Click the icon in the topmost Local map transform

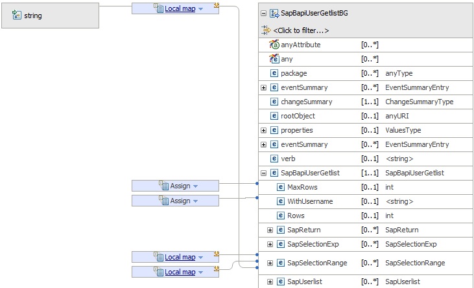point(159,8)
